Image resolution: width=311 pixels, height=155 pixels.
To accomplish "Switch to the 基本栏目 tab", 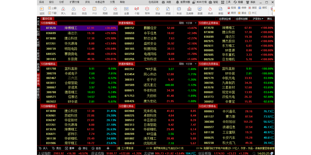I will coord(47,19).
